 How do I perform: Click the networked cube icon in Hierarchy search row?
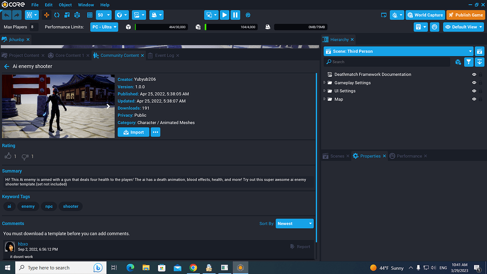458,62
